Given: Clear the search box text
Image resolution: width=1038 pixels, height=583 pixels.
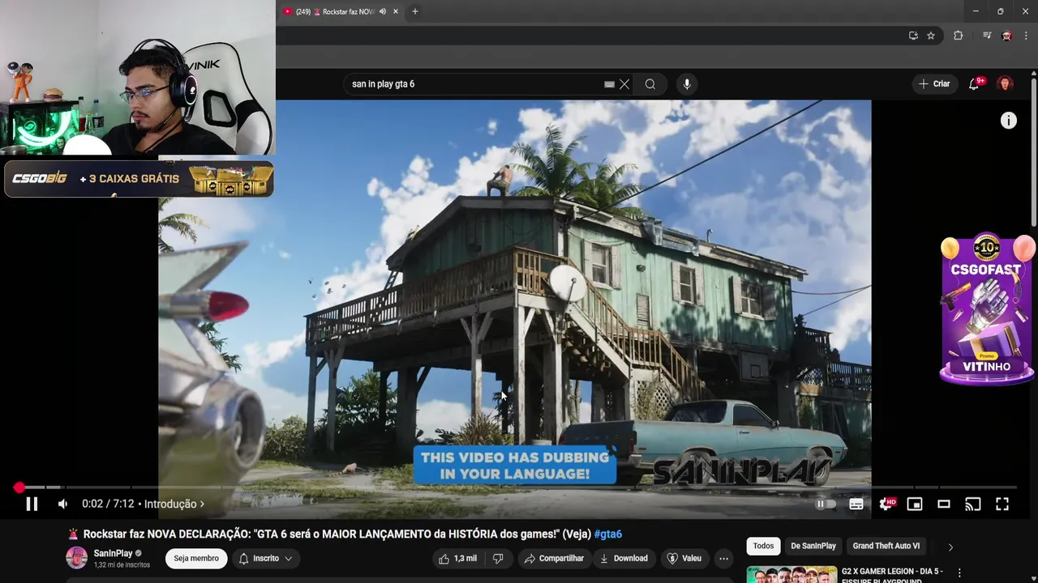Looking at the screenshot, I should pyautogui.click(x=624, y=84).
